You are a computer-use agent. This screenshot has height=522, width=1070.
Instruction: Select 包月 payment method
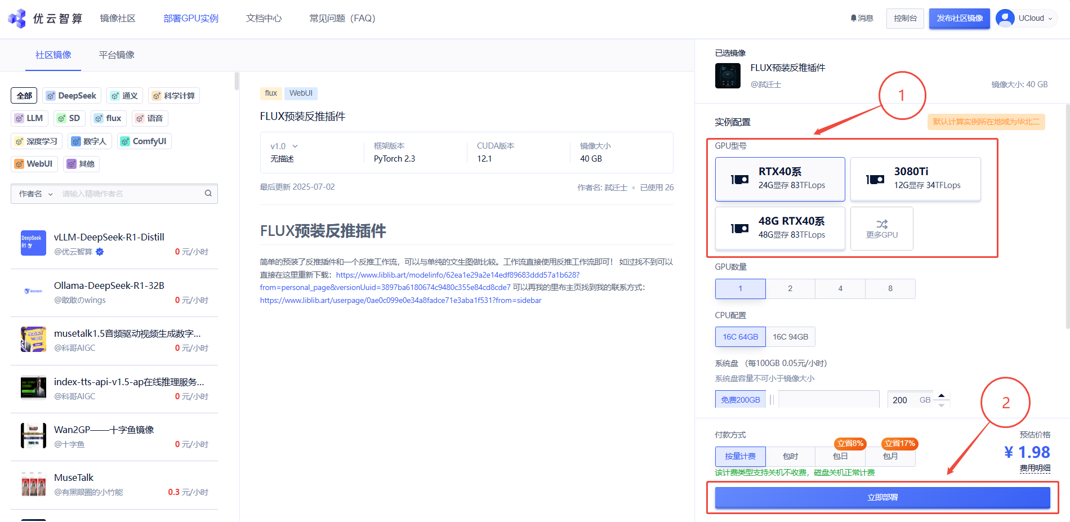click(x=890, y=456)
